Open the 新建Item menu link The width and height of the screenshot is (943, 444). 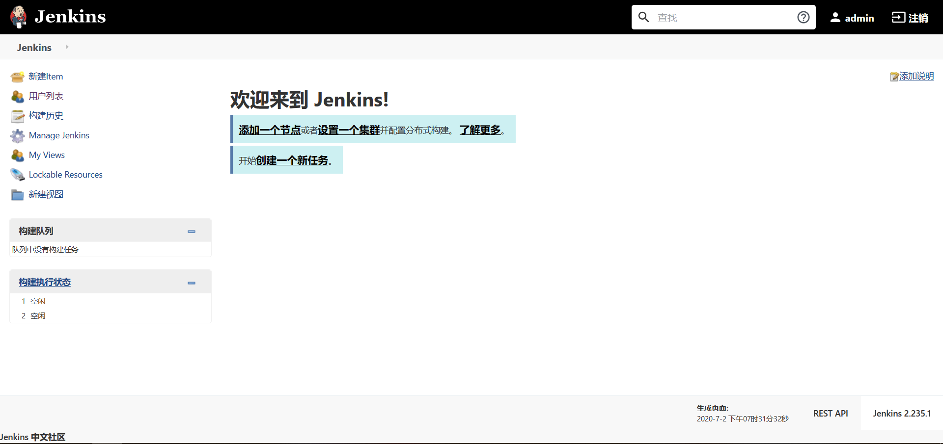pyautogui.click(x=46, y=77)
